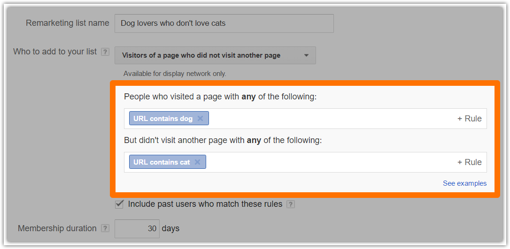The image size is (510, 249).
Task: Click empty area of the cat rule box
Action: pos(330,162)
